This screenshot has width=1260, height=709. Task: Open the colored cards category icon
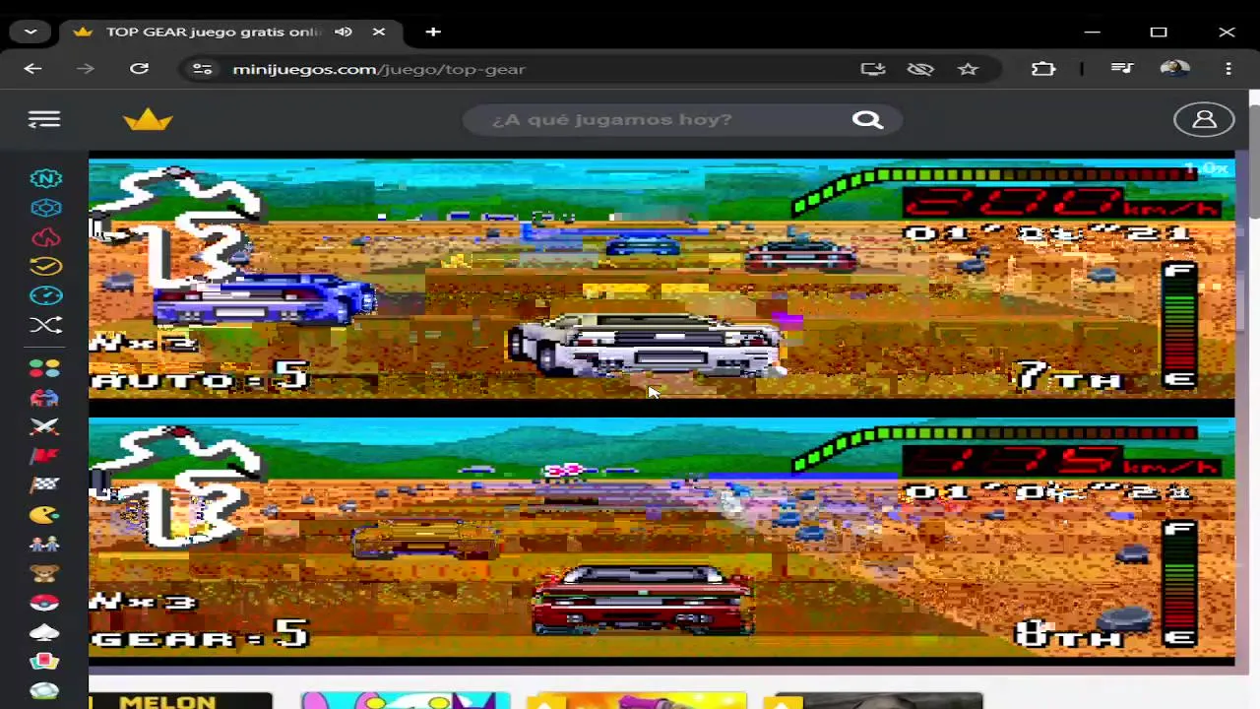point(44,661)
